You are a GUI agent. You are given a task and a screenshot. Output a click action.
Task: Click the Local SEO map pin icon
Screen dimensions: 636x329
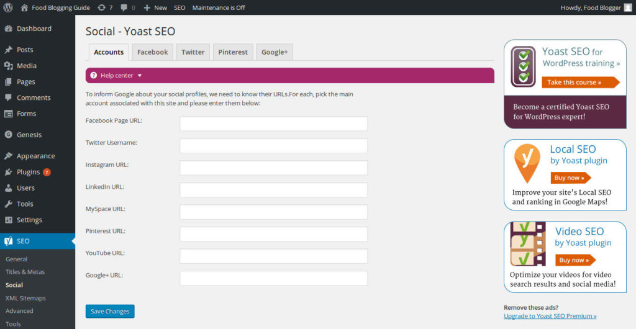pos(527,164)
